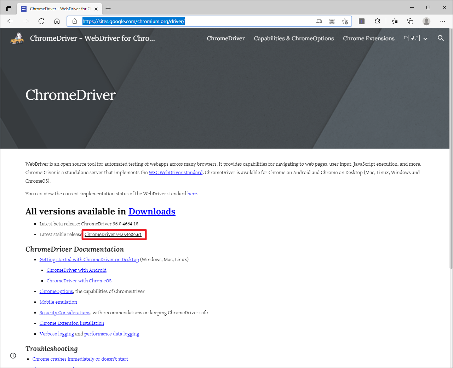Open ChromeDriver 96.0.4664.18 beta release
This screenshot has width=453, height=368.
pyautogui.click(x=110, y=224)
